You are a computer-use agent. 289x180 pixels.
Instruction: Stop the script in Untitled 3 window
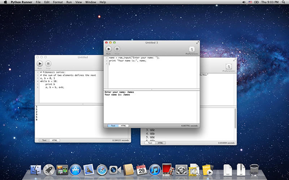coord(117,49)
